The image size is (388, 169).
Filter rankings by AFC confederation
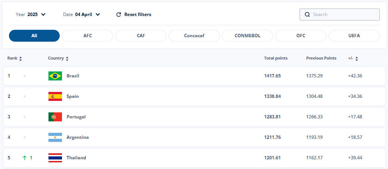[x=87, y=36]
